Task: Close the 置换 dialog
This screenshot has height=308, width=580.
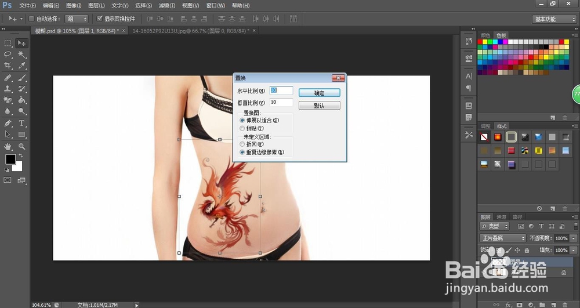Action: (x=338, y=78)
